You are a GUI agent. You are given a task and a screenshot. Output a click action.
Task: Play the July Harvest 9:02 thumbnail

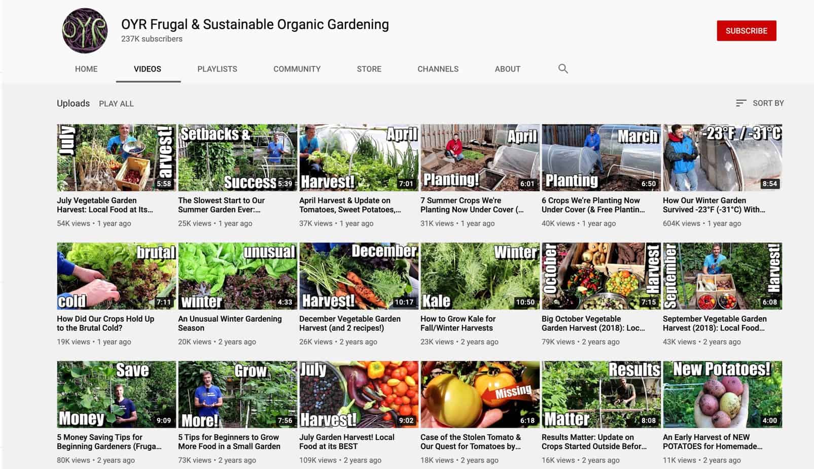359,394
